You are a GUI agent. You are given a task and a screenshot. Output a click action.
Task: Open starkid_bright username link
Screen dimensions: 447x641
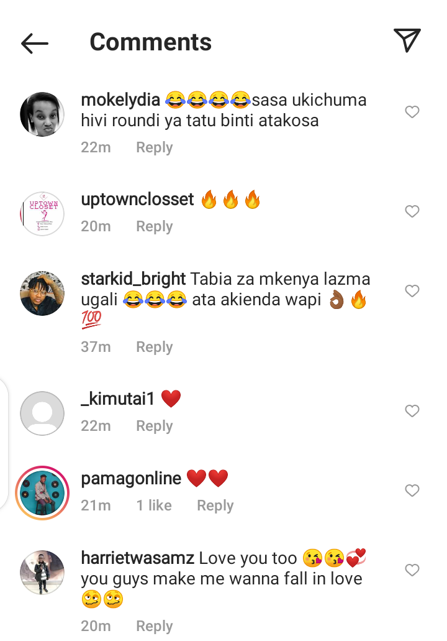click(x=133, y=279)
